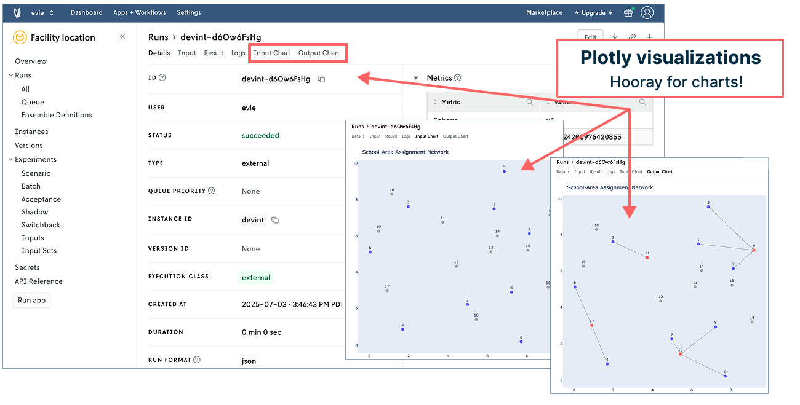Select the Details tab
The image size is (800, 405).
(159, 53)
